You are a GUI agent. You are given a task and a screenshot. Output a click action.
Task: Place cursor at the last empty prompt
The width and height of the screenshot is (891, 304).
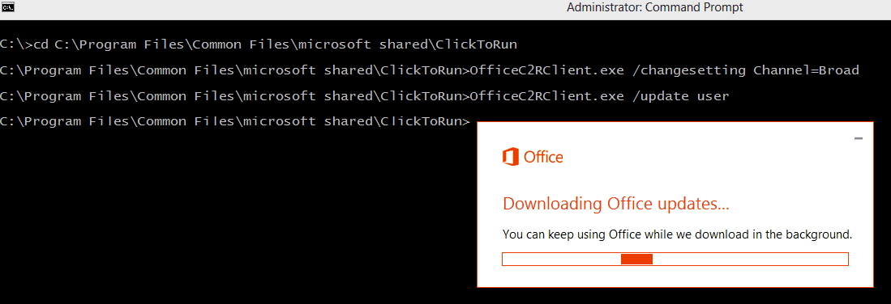[476, 121]
